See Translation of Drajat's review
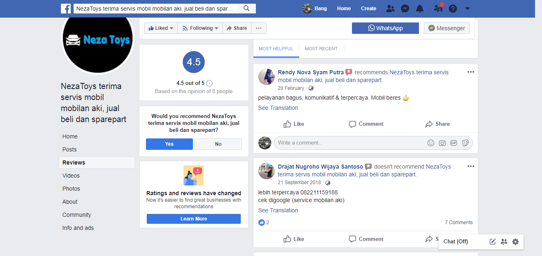Screen dimensions: 542x256 pos(278,210)
